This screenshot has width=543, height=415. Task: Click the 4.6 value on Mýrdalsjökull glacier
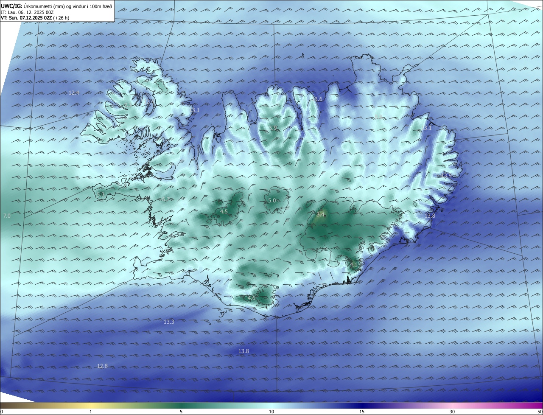click(252, 298)
